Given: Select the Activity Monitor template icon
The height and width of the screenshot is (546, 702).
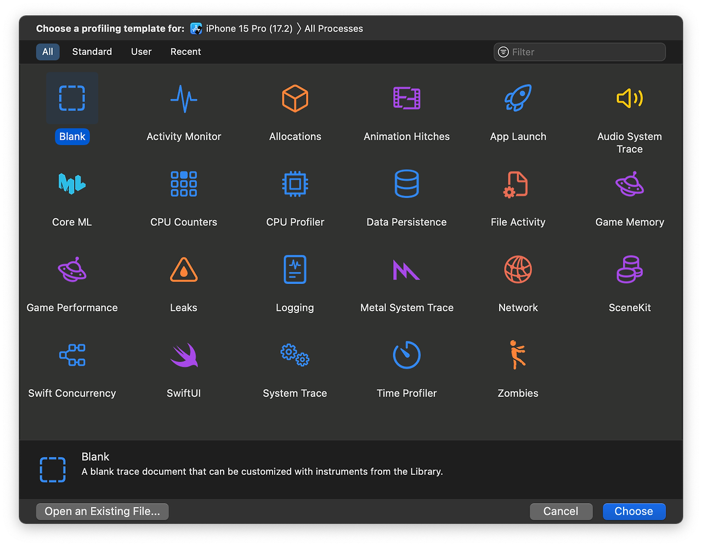Looking at the screenshot, I should [x=184, y=99].
